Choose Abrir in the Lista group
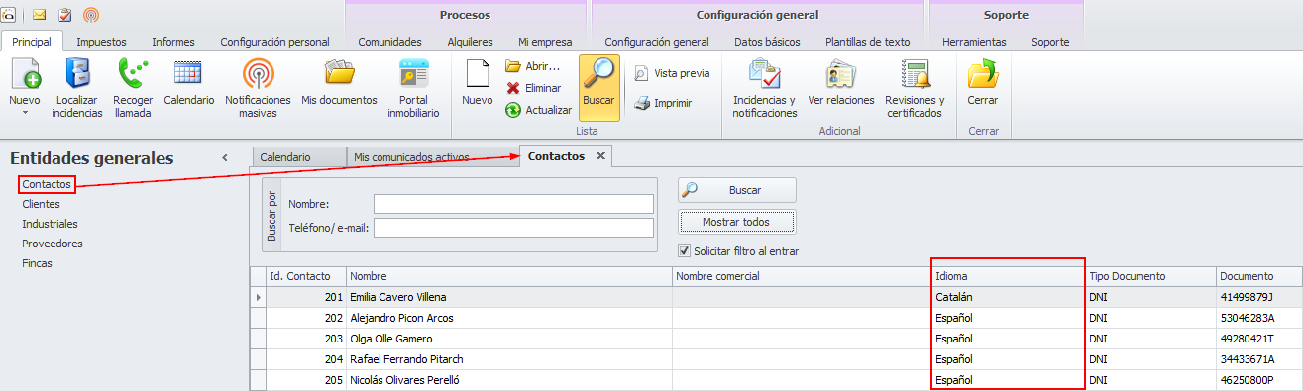 point(533,66)
